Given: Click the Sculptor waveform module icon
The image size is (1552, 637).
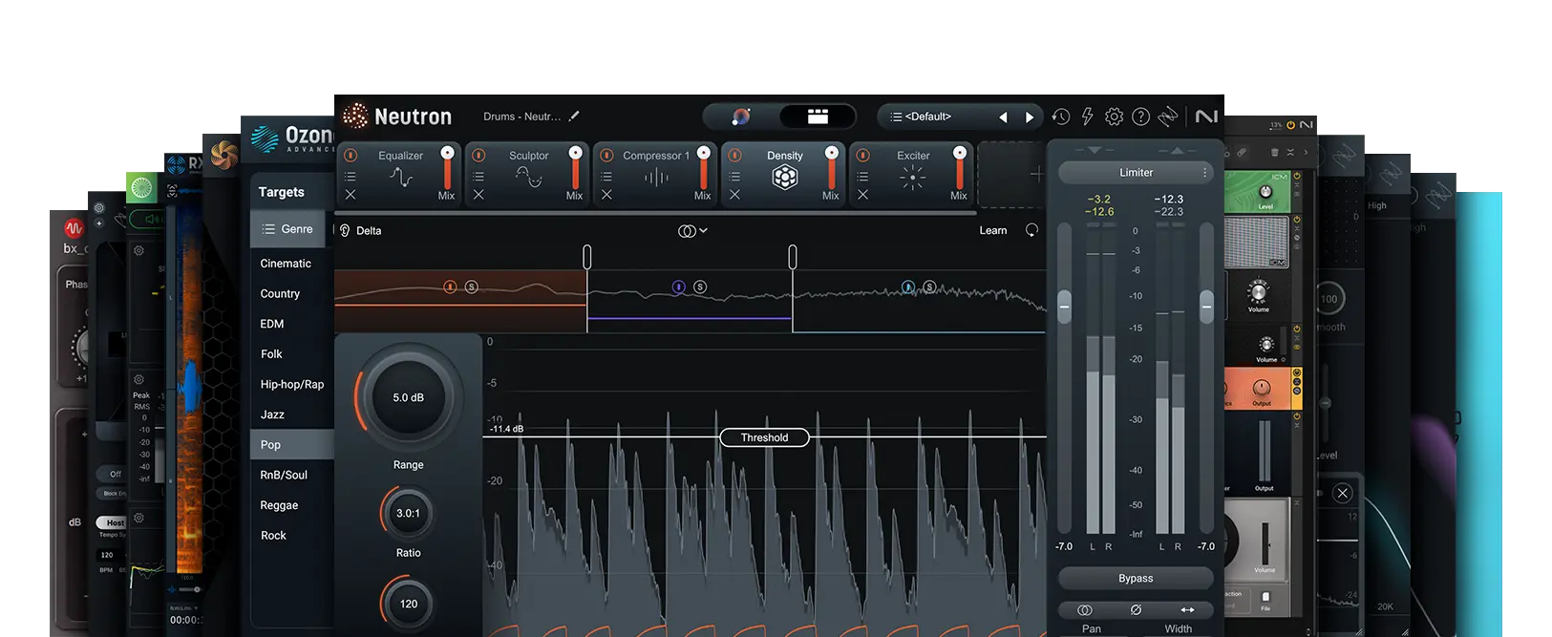Looking at the screenshot, I should point(529,178).
